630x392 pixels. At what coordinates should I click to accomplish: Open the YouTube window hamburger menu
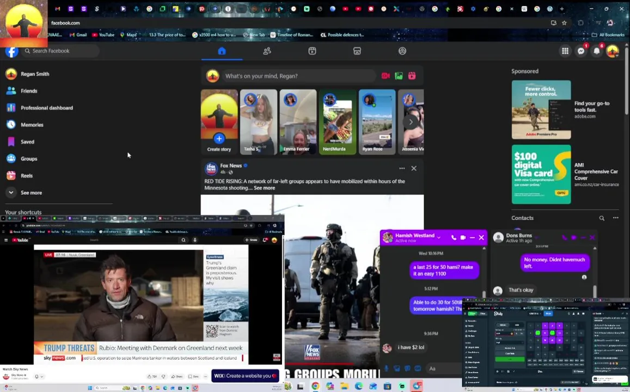[6, 240]
